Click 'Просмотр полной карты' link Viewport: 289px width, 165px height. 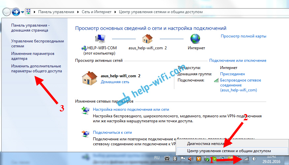(243, 36)
